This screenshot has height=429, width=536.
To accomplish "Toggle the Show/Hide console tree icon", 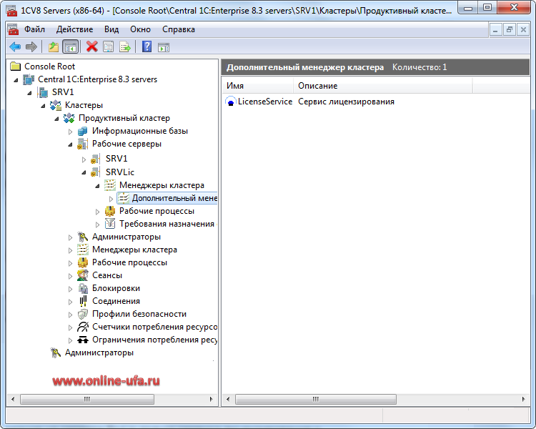I will pyautogui.click(x=71, y=46).
